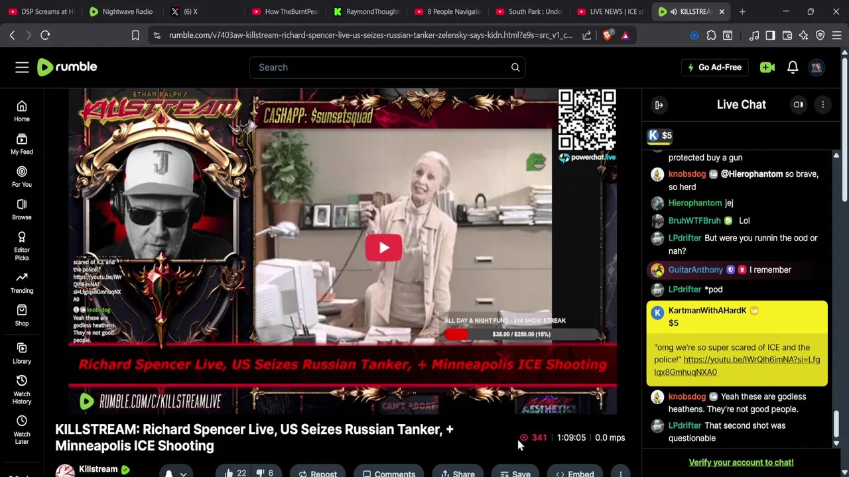
Task: Open a new browser tab
Action: pos(742,11)
